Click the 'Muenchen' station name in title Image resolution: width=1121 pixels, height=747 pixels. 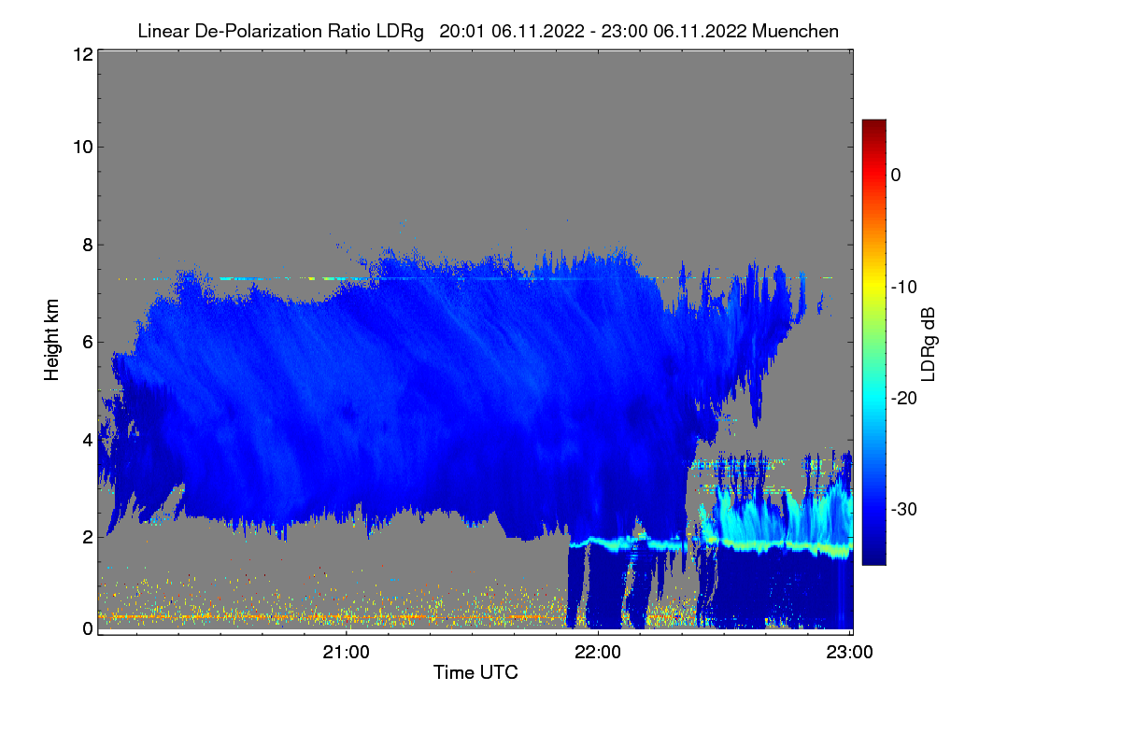795,32
